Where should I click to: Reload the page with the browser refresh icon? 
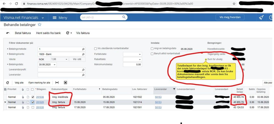[x=16, y=4]
